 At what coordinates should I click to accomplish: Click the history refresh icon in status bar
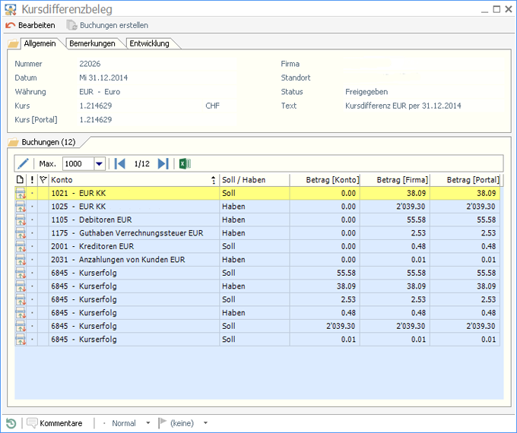coord(11,423)
